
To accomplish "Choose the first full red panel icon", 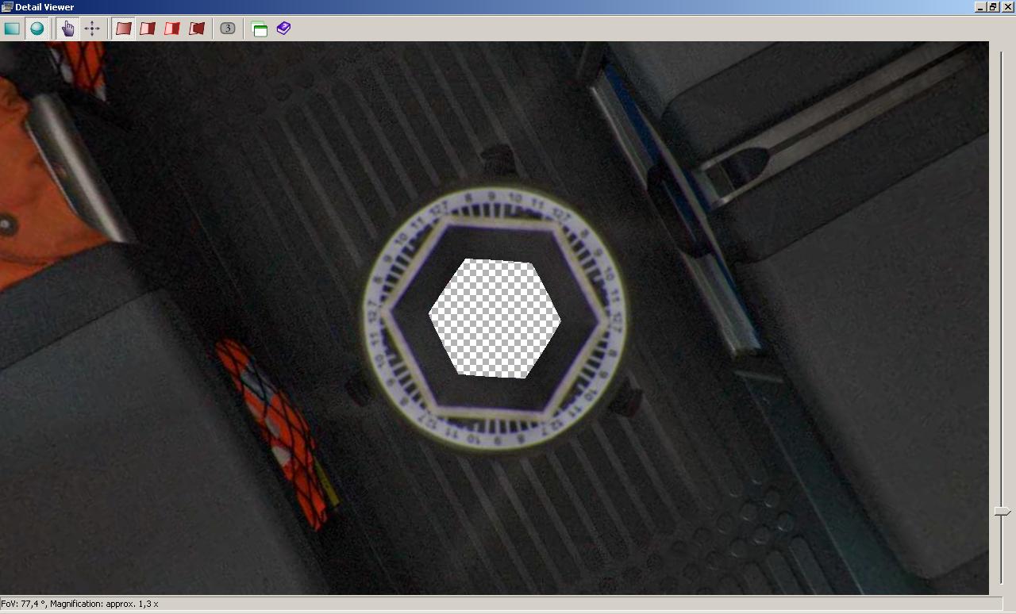I will (123, 29).
